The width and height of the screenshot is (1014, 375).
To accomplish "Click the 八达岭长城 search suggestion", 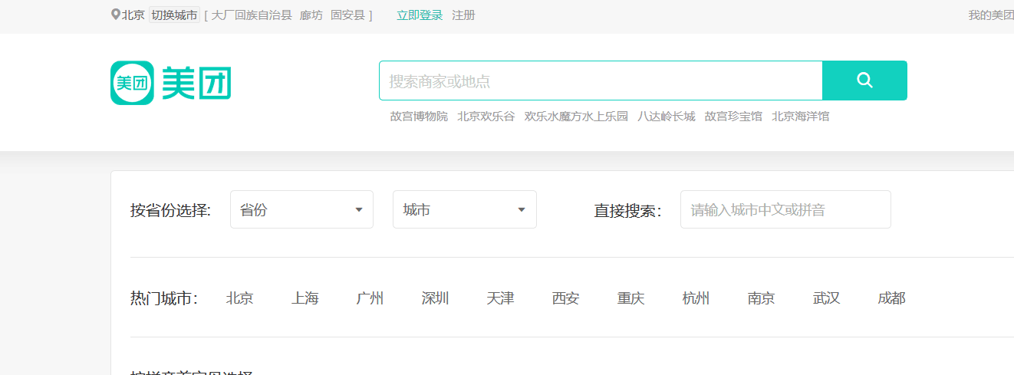I will coord(667,117).
